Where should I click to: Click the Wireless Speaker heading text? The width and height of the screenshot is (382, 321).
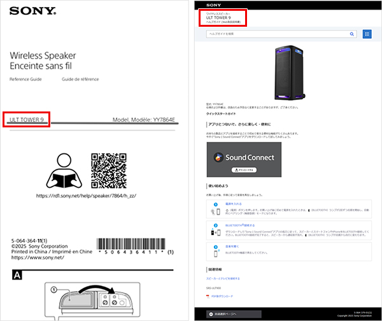43,55
